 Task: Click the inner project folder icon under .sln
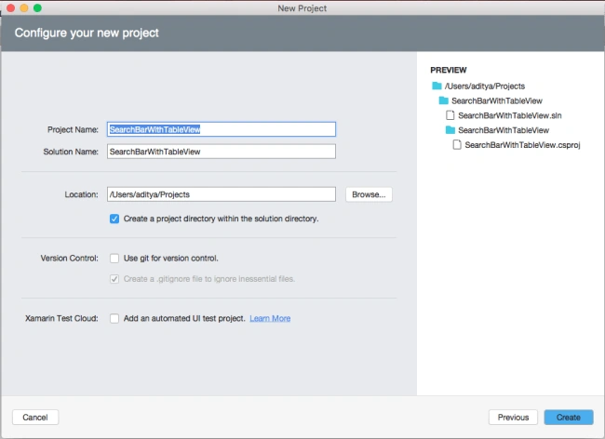pyautogui.click(x=450, y=130)
